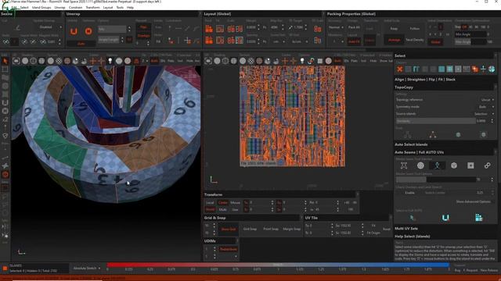The height and width of the screenshot is (281, 501).
Task: Click the cyan select icon under selection
Action: tap(413, 218)
